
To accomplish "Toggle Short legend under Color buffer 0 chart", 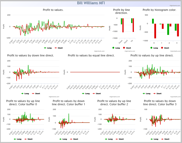I will point(28,139).
